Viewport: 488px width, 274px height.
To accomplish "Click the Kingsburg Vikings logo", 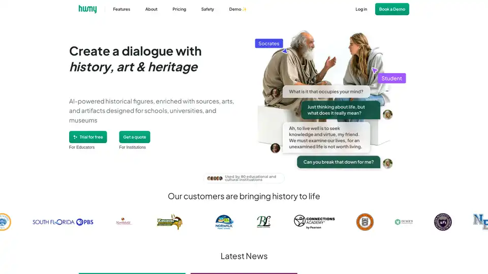I will click(x=169, y=222).
